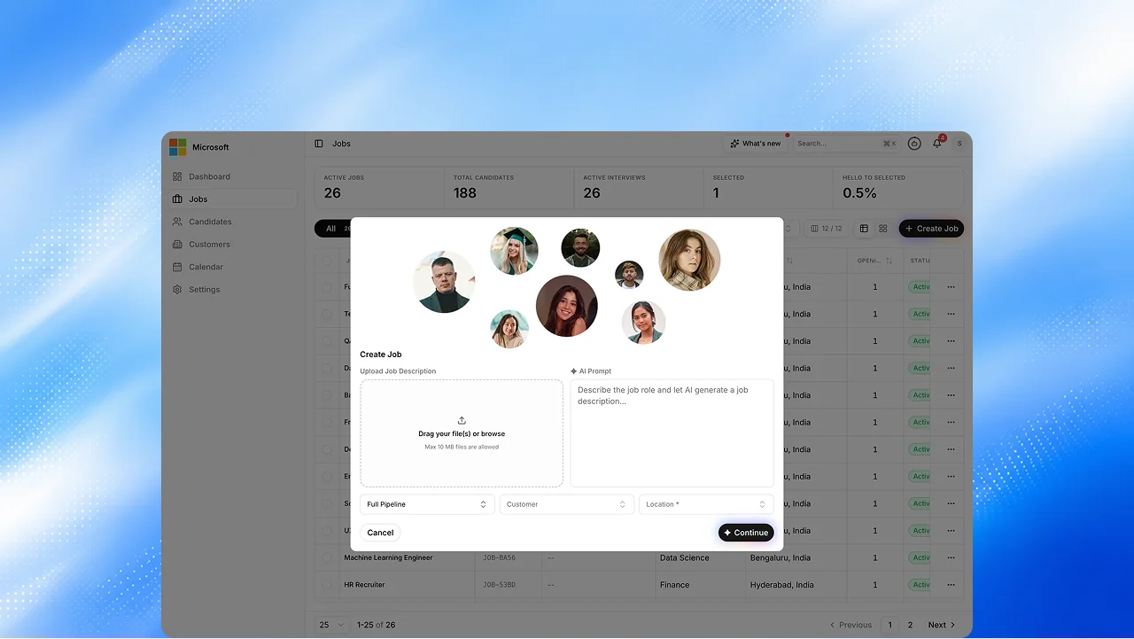Open more actions for HR Recruiter row
Image resolution: width=1134 pixels, height=639 pixels.
(x=951, y=585)
